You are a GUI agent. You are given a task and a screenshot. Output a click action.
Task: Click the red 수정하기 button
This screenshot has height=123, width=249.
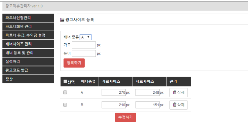(x=126, y=117)
